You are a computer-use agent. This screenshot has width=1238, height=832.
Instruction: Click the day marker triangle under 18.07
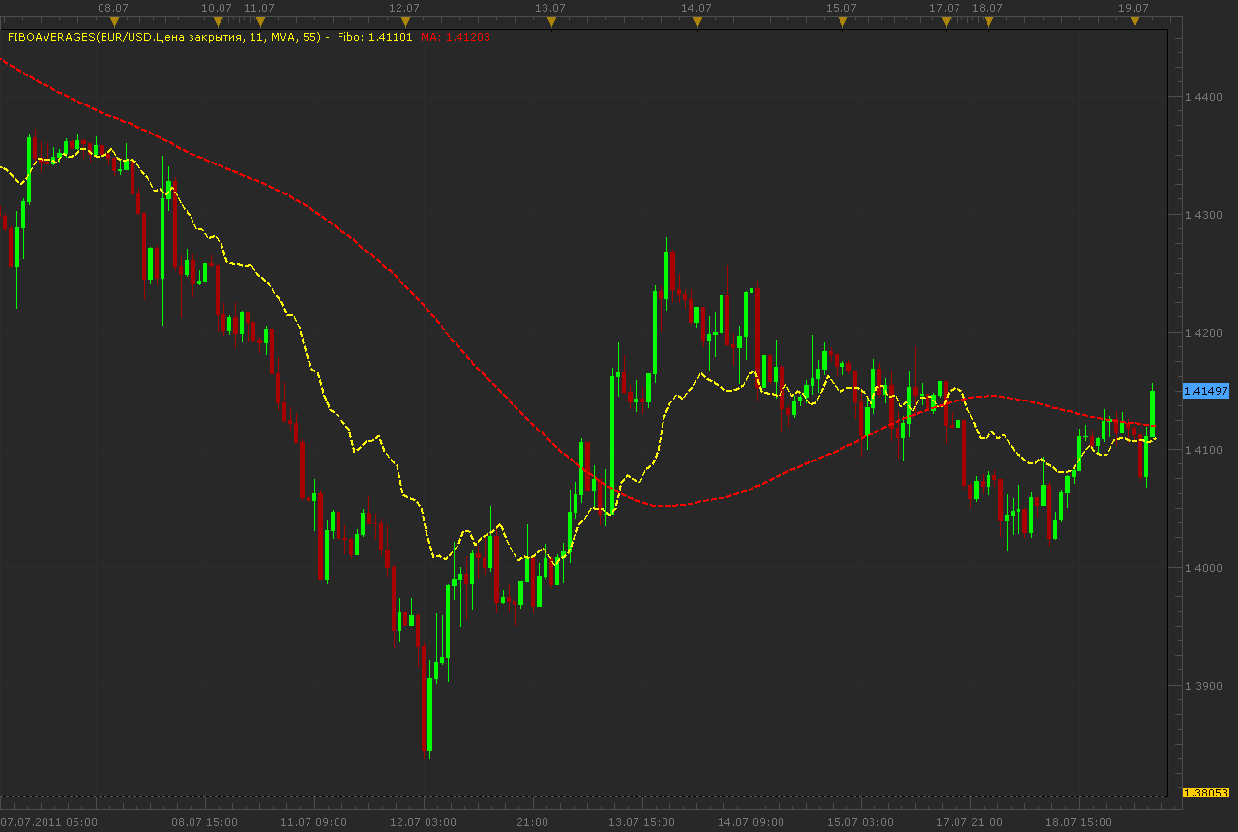pos(987,21)
